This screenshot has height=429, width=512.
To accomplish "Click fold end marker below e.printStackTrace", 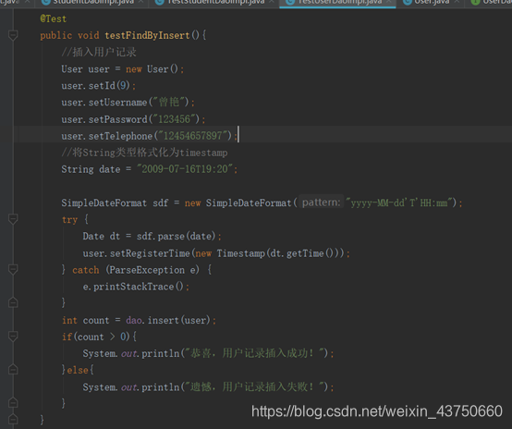I will (13, 302).
